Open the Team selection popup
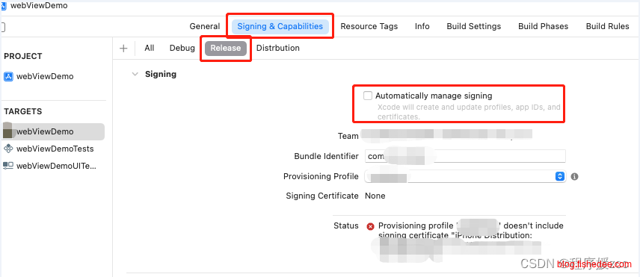 [x=446, y=135]
